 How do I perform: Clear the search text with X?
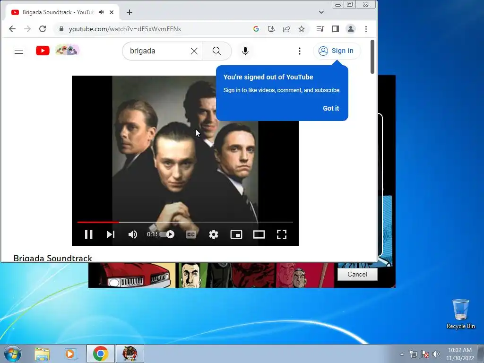194,51
